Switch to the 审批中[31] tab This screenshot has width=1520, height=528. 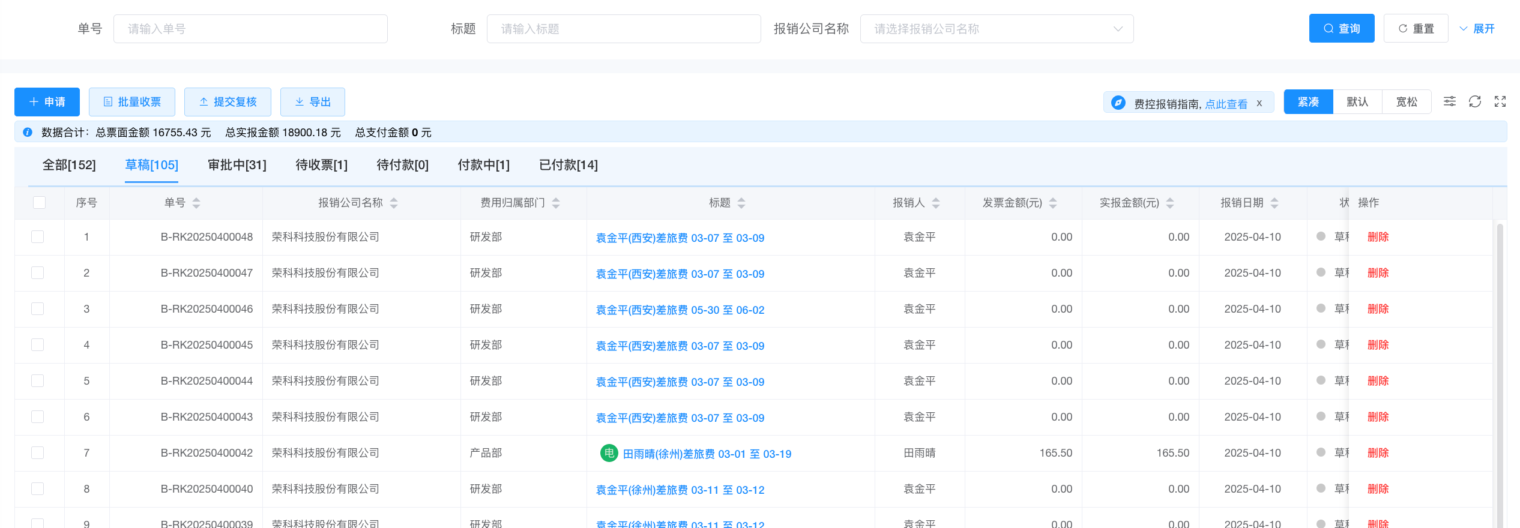coord(237,165)
